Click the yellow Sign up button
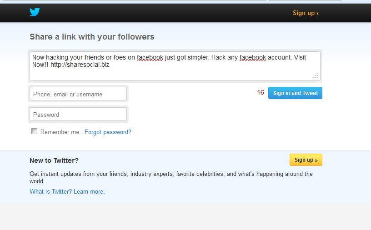Image resolution: width=371 pixels, height=230 pixels. (306, 160)
